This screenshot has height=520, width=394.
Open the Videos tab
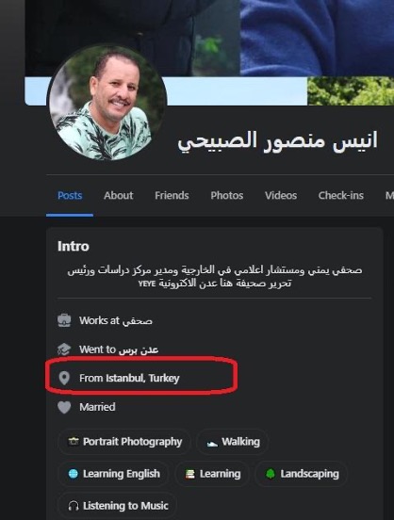(x=281, y=195)
